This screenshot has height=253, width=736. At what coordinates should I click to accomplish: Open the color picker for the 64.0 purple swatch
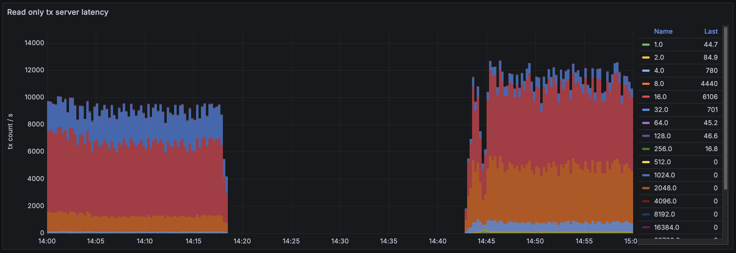[x=646, y=123]
